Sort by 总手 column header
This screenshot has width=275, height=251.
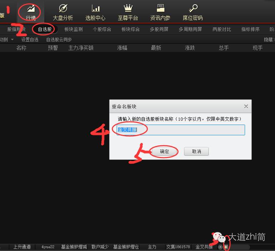[224, 48]
